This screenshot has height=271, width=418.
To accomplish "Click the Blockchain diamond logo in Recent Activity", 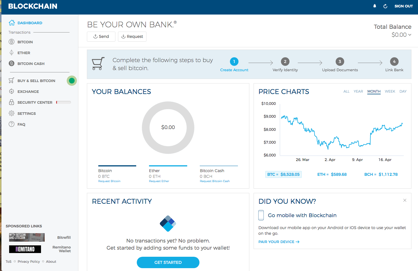I will pos(168,223).
